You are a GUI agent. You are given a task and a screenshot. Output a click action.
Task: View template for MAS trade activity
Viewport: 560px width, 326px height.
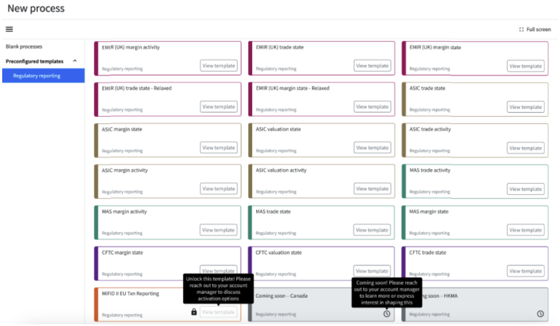point(526,189)
